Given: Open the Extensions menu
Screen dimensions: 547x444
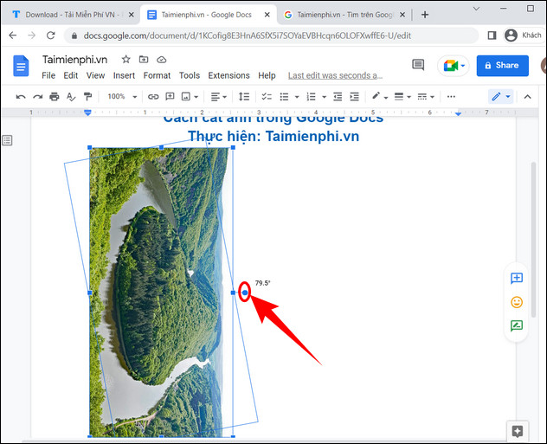Looking at the screenshot, I should click(x=228, y=75).
